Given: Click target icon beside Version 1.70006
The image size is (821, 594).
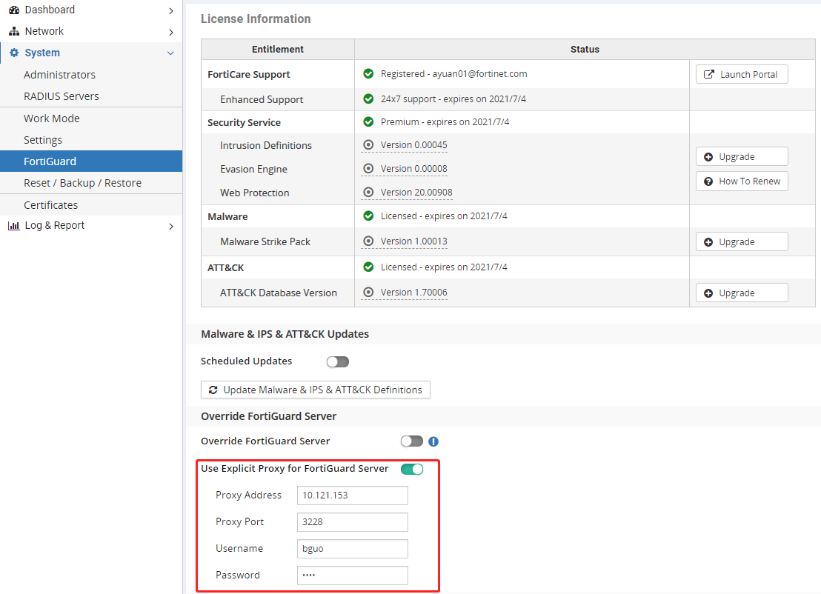Looking at the screenshot, I should tap(368, 293).
